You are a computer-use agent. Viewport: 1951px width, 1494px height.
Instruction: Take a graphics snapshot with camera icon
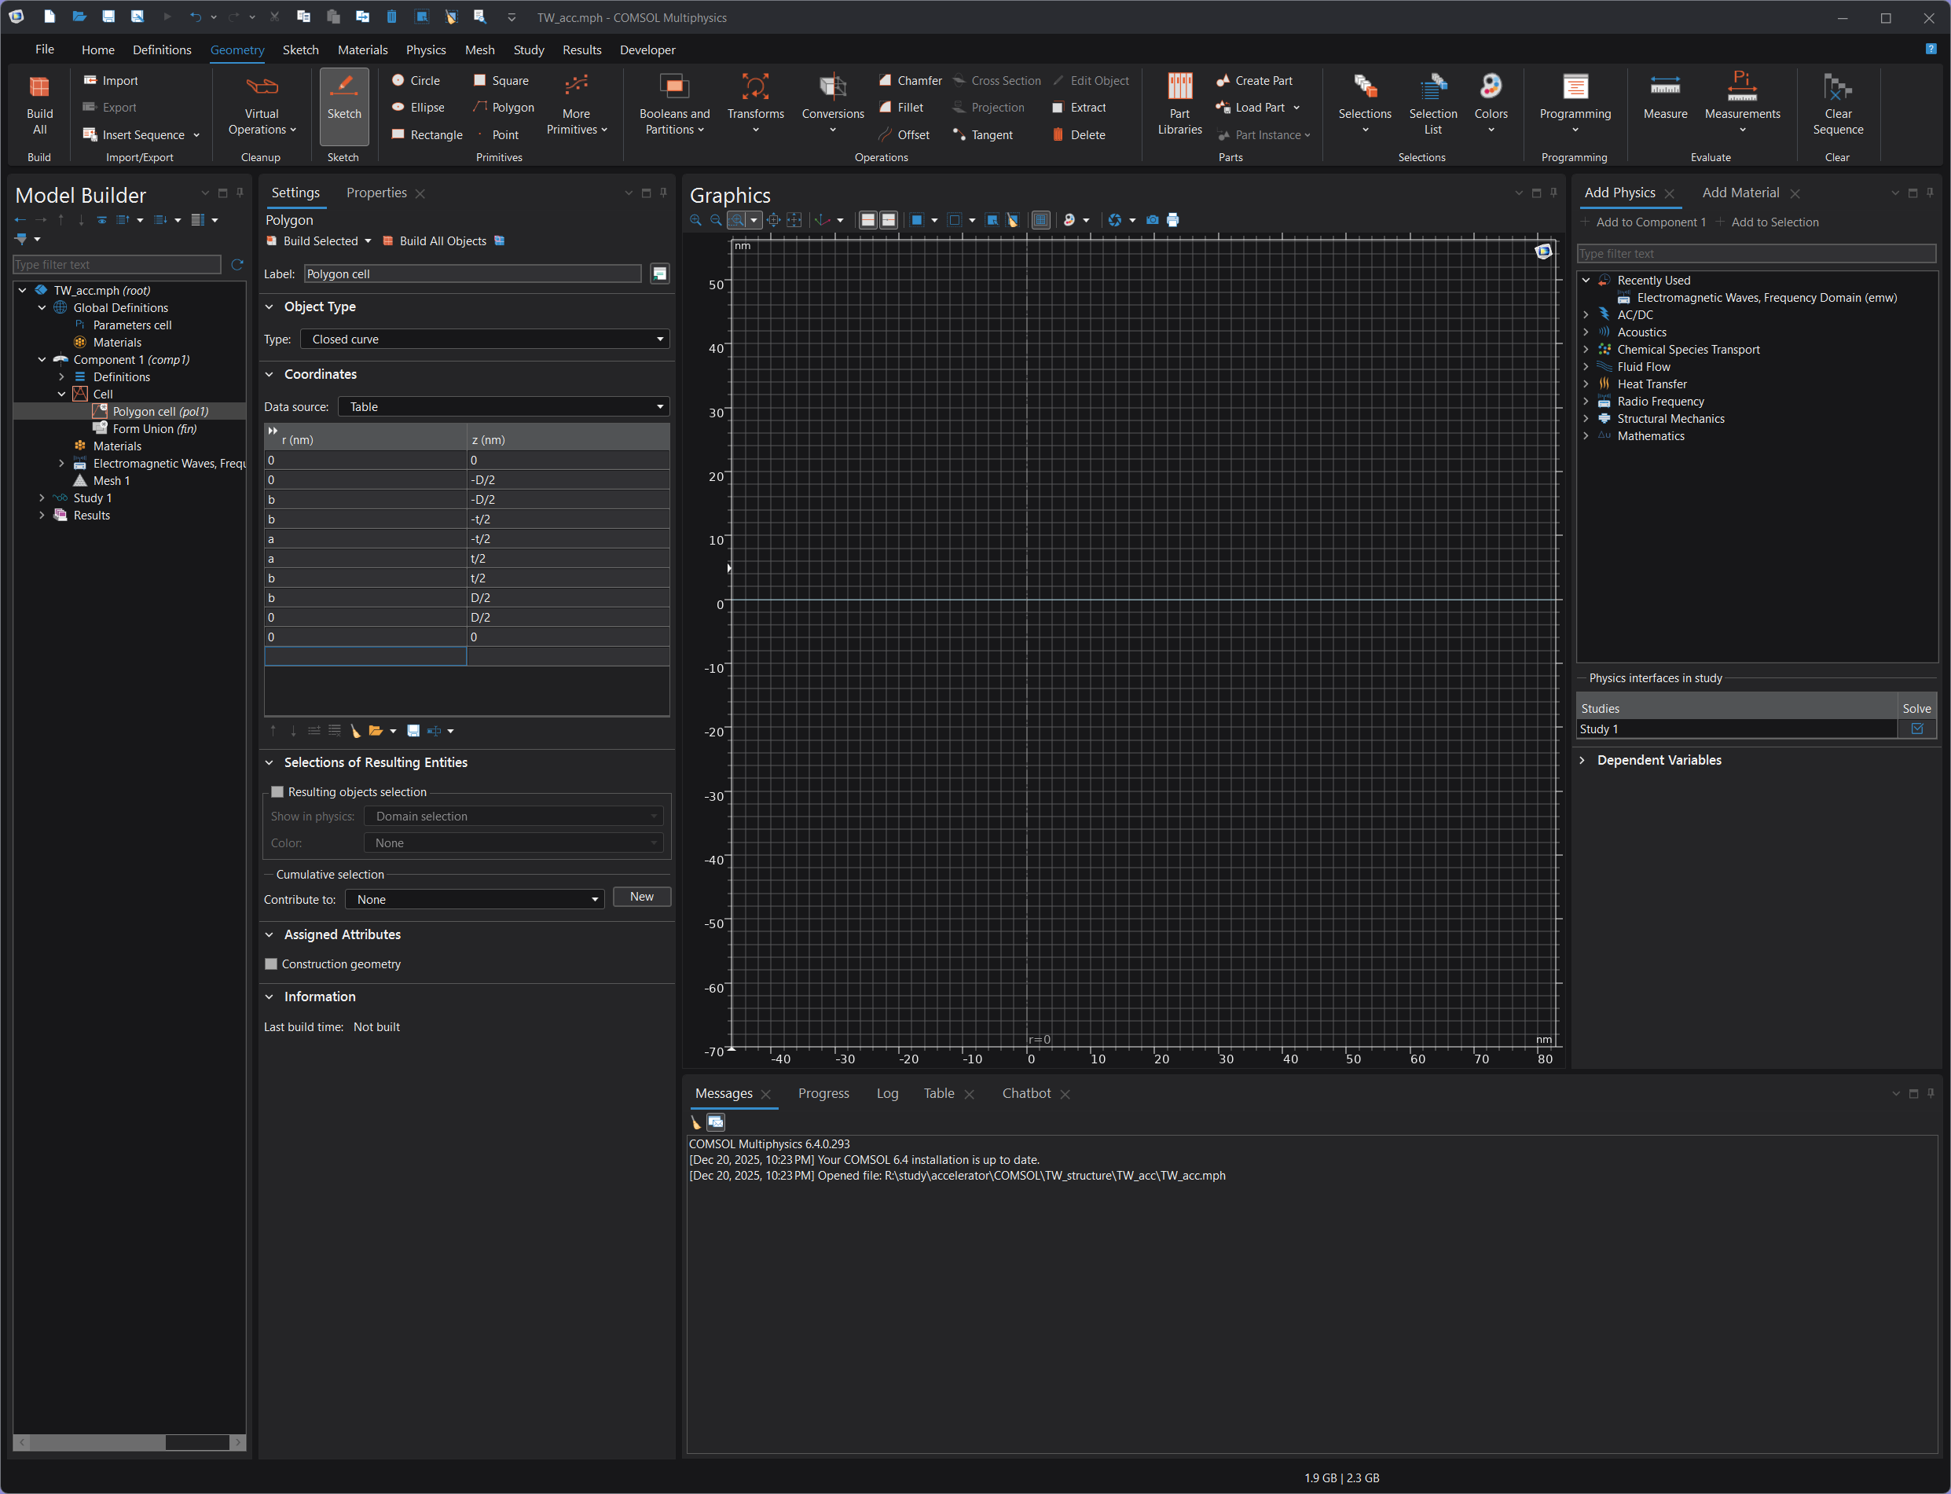[x=1153, y=219]
